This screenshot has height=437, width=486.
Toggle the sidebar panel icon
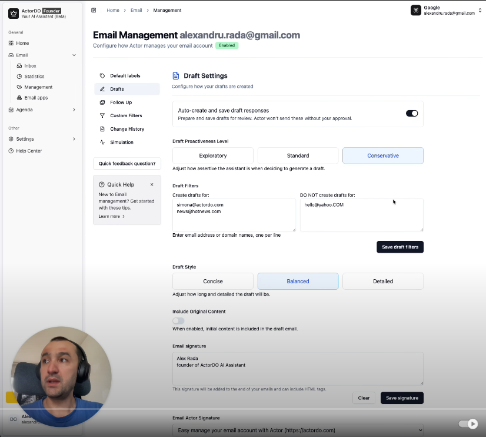[94, 10]
